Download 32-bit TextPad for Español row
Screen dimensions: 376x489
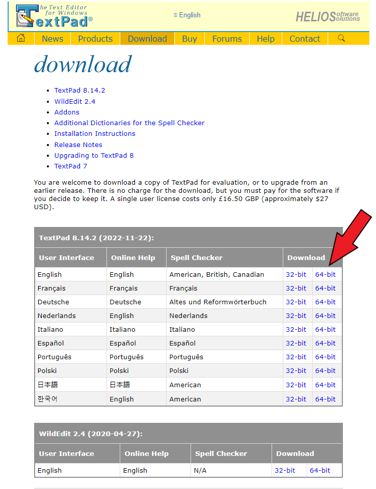point(296,343)
